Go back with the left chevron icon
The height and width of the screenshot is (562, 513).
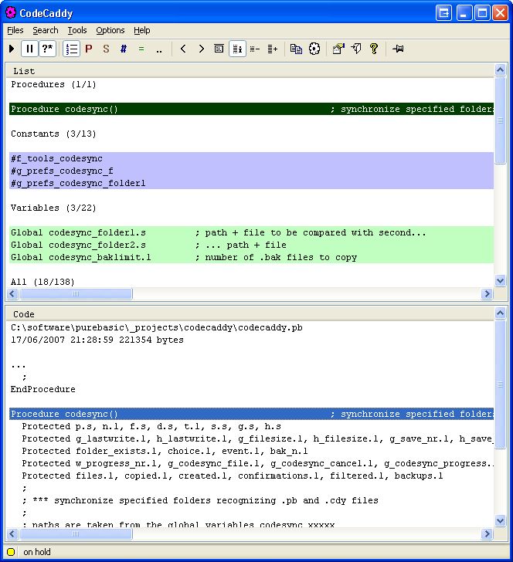click(183, 49)
